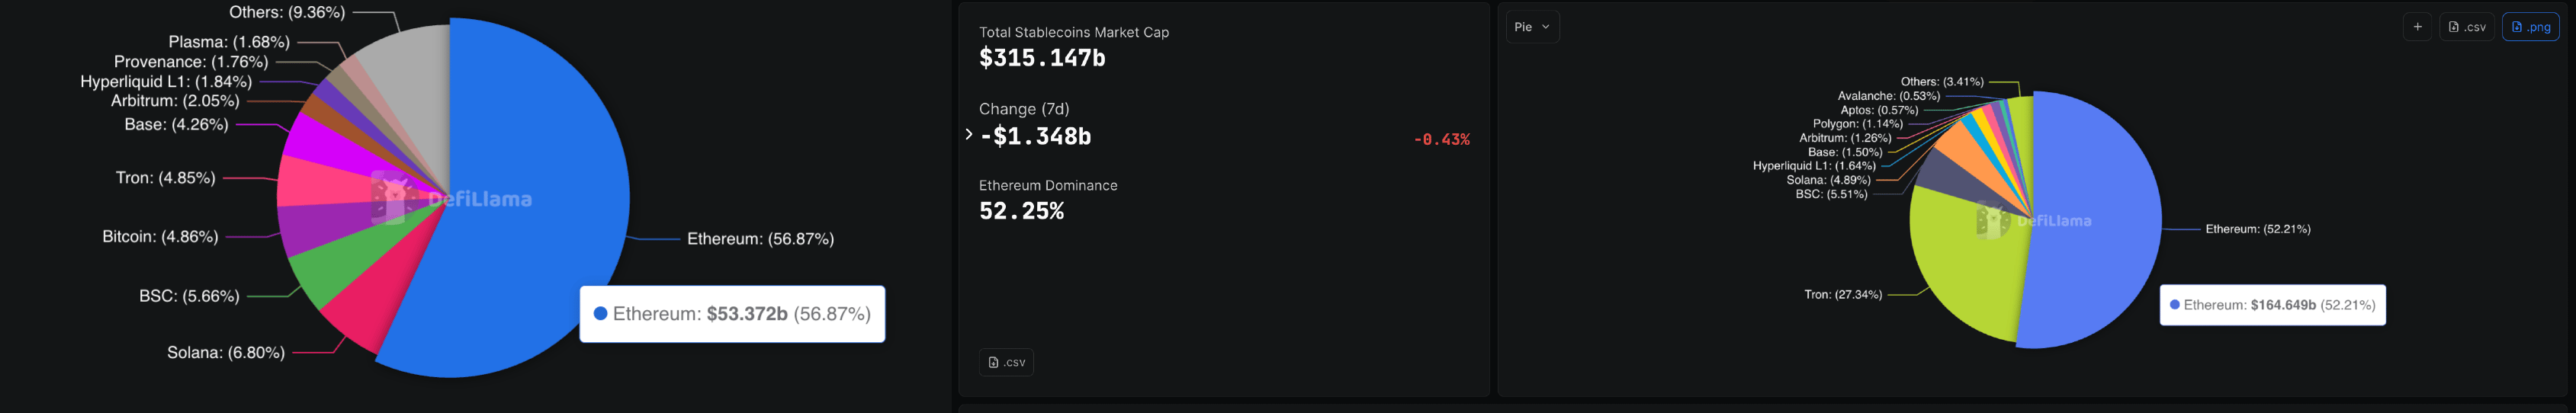Download .csv below Ethereum Dominance stat
Screen dimensions: 2576x413
(1006, 362)
